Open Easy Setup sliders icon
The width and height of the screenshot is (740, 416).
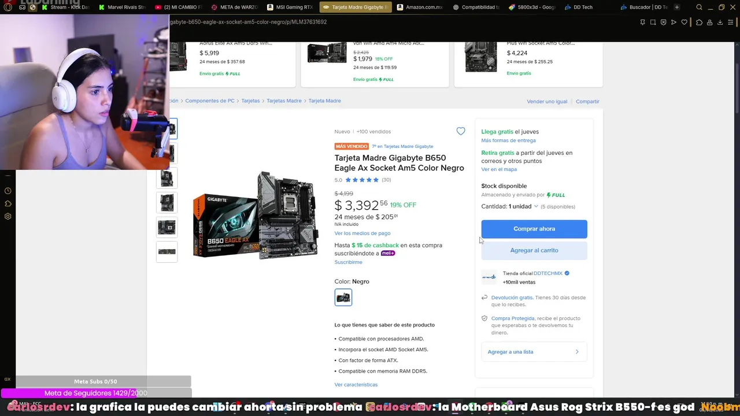(731, 23)
